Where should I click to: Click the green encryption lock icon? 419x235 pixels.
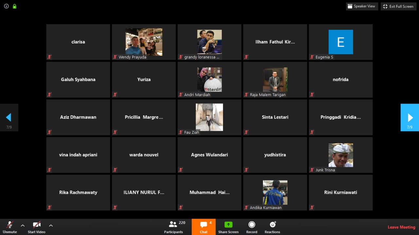point(14,6)
